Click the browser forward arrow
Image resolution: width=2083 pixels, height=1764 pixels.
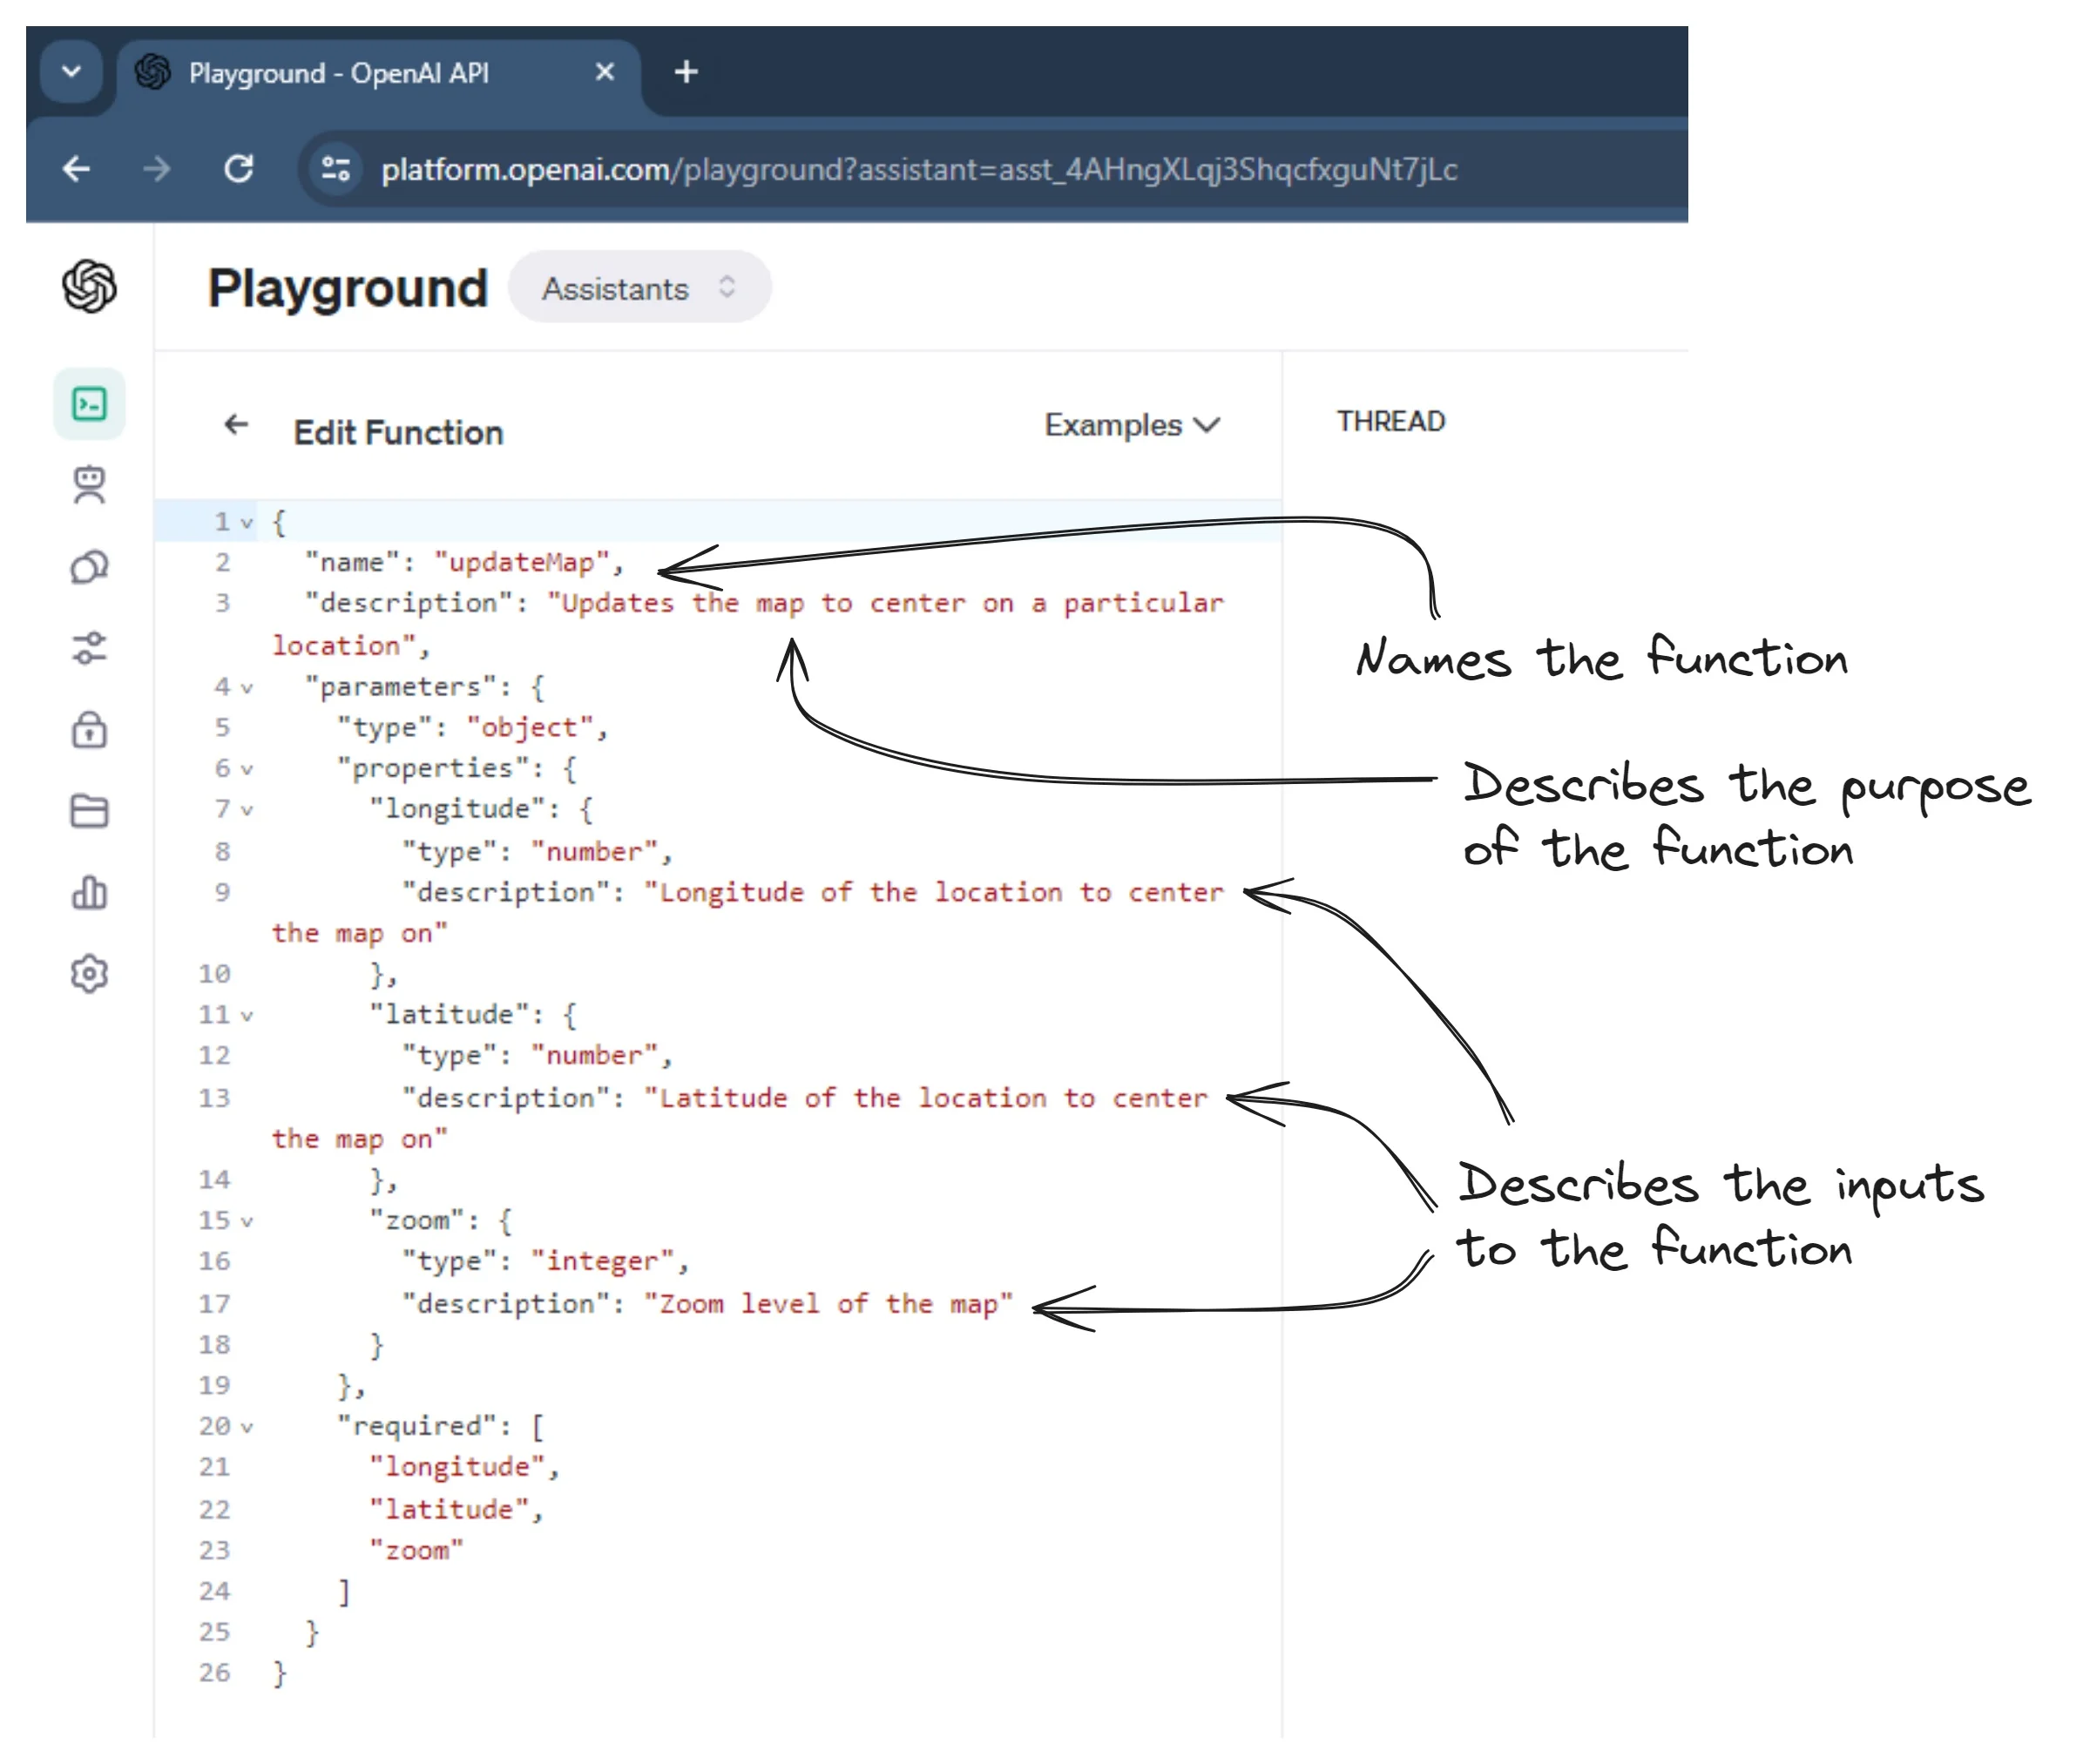click(x=156, y=169)
